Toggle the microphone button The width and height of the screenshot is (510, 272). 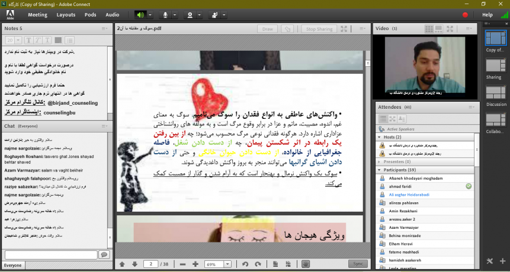(x=165, y=15)
